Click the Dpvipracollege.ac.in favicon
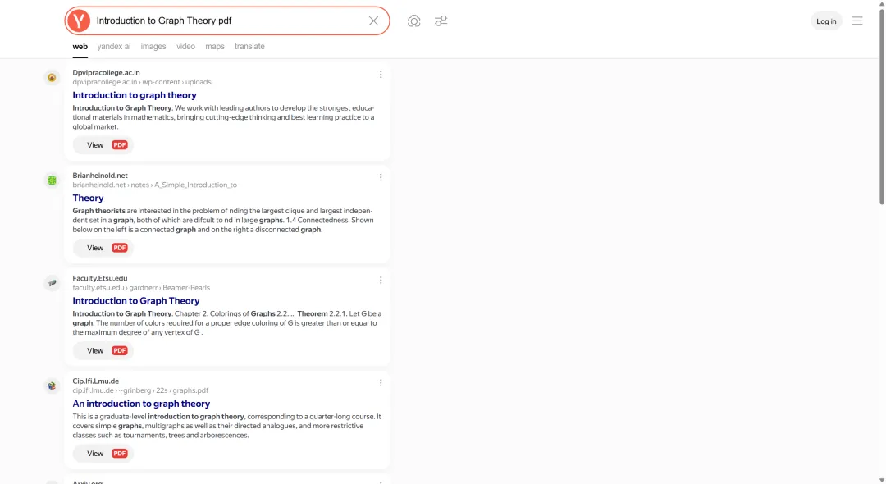Screen dimensions: 886x484 point(52,77)
